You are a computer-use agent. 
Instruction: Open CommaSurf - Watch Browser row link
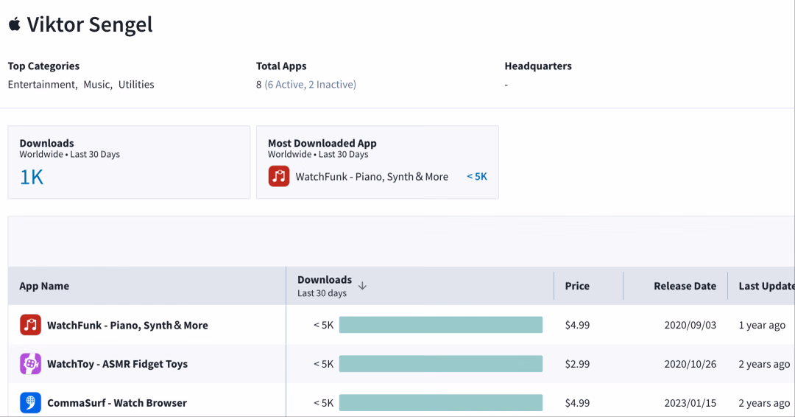point(117,403)
